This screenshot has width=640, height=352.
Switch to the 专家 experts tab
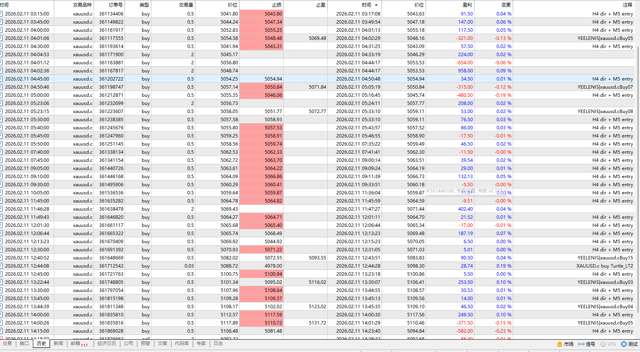201,343
